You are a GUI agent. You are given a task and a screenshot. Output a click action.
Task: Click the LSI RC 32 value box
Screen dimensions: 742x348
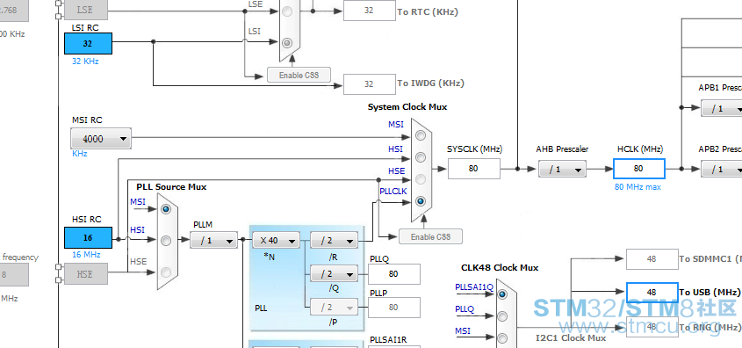coord(88,44)
